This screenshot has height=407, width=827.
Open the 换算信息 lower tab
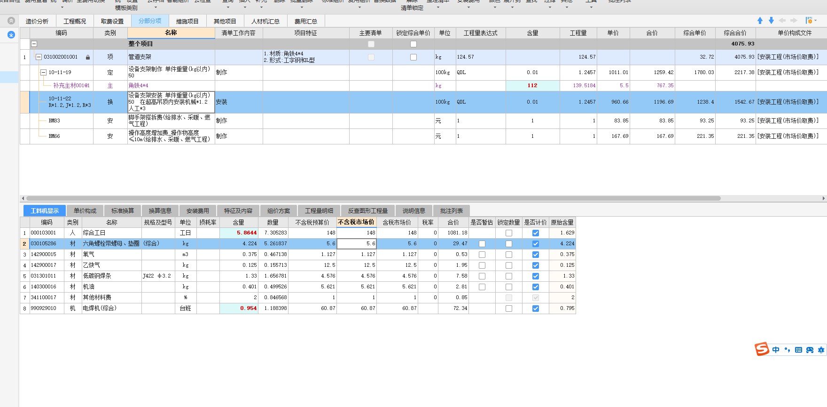[160, 211]
